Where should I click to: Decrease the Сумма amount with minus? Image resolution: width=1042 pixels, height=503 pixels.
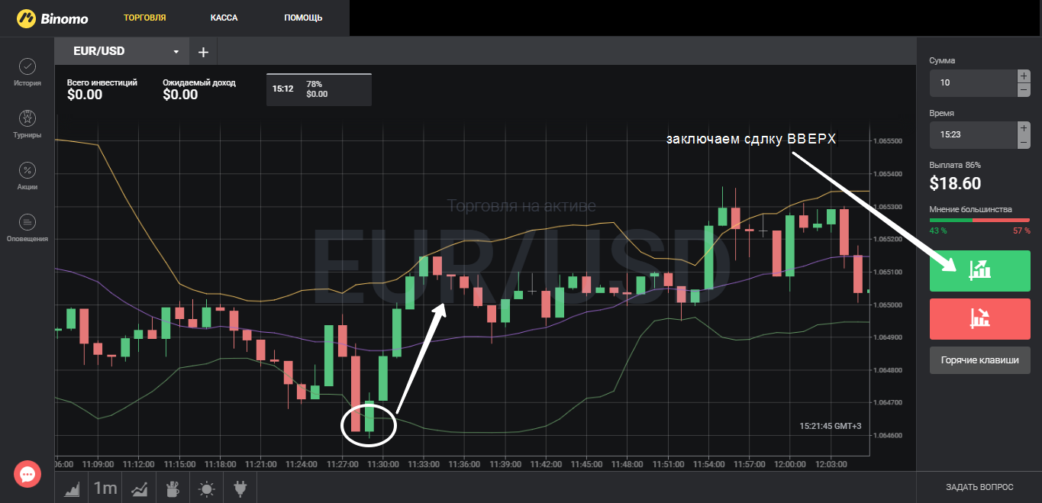coord(1024,89)
